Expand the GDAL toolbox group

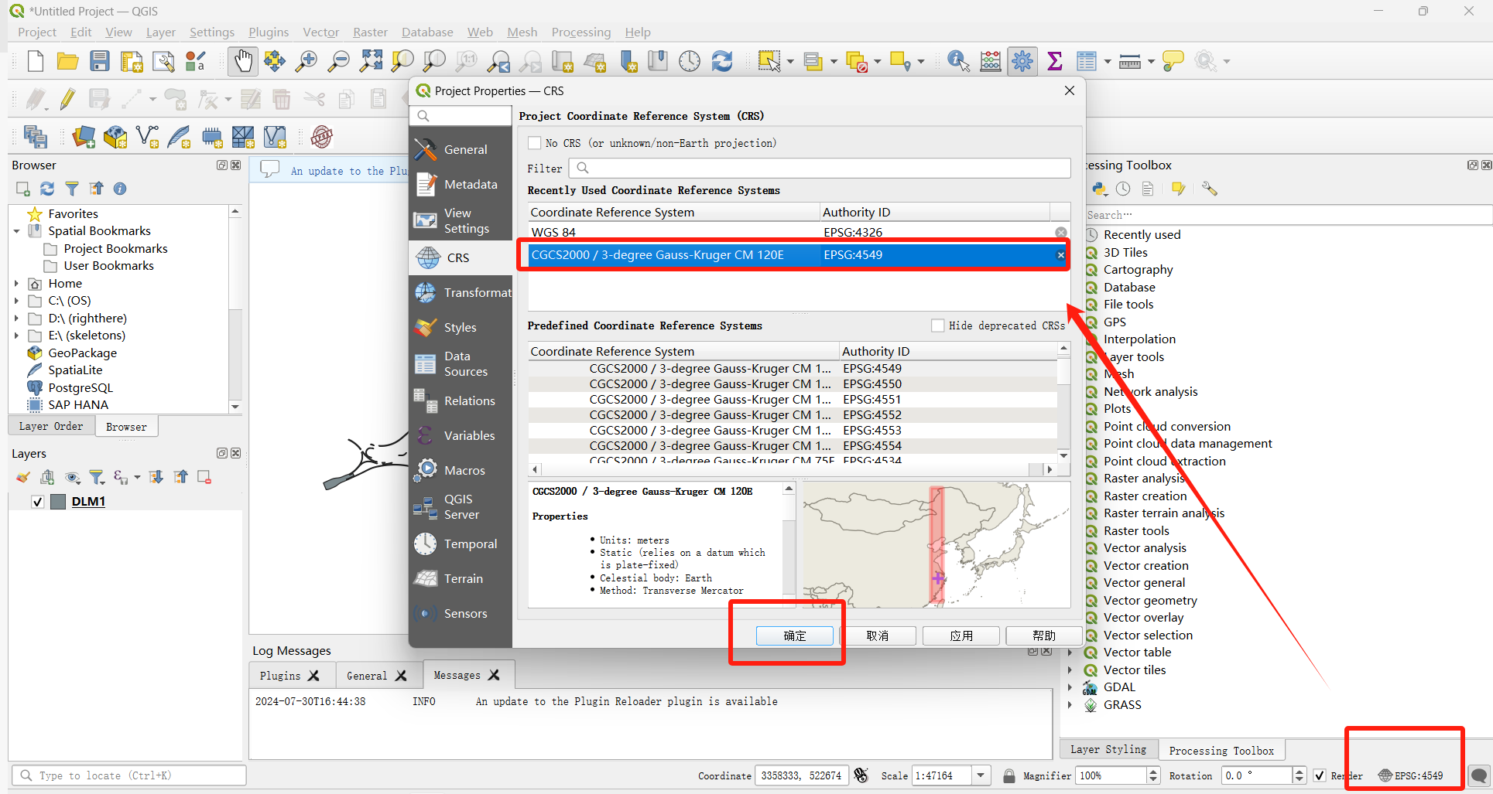(x=1070, y=687)
